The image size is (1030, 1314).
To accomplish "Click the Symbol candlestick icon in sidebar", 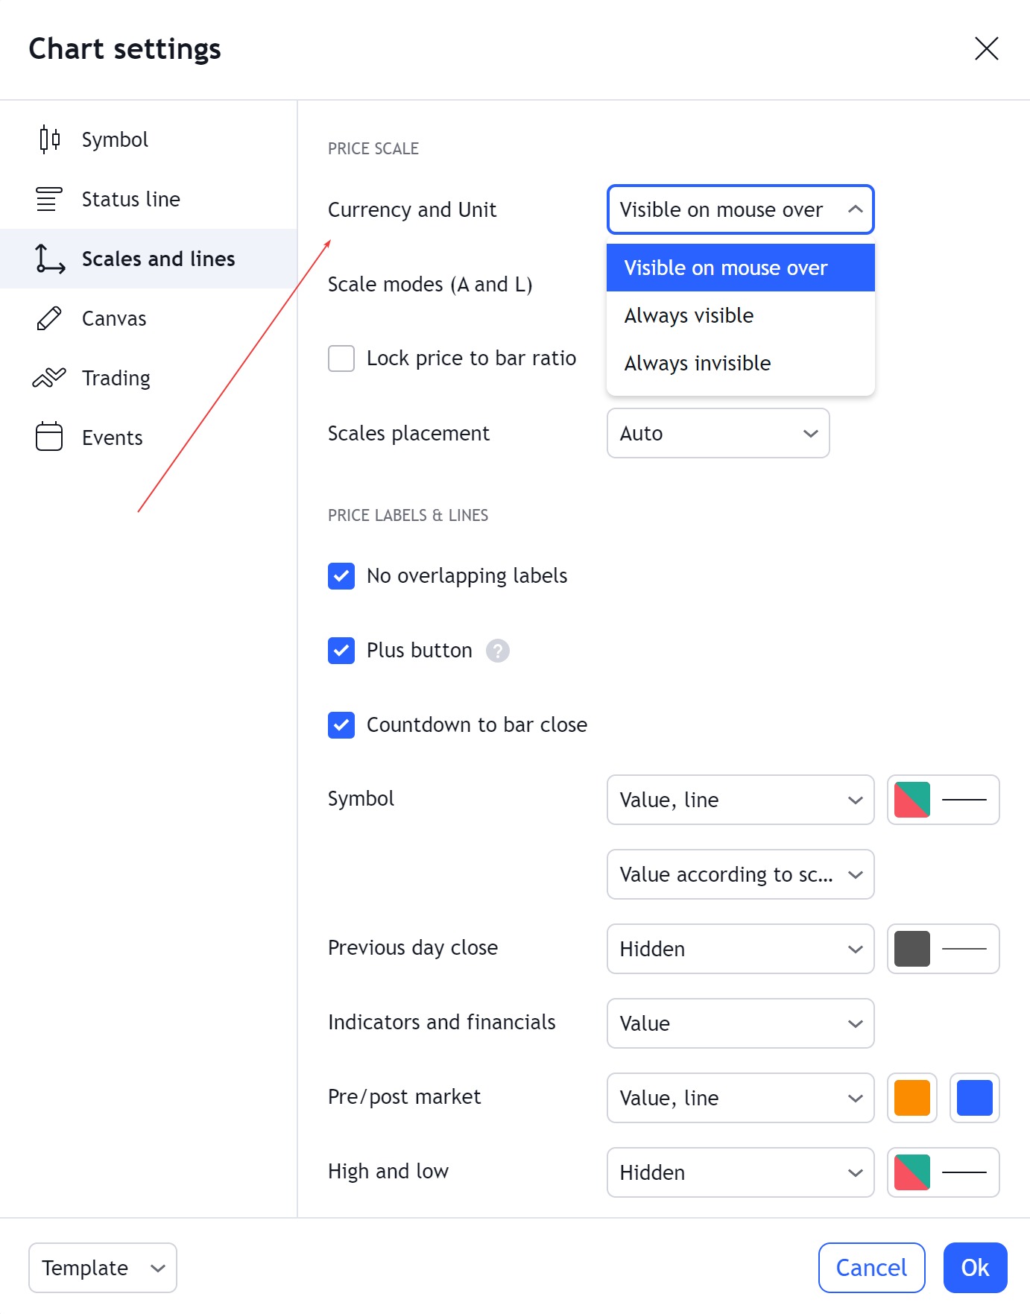I will (49, 139).
